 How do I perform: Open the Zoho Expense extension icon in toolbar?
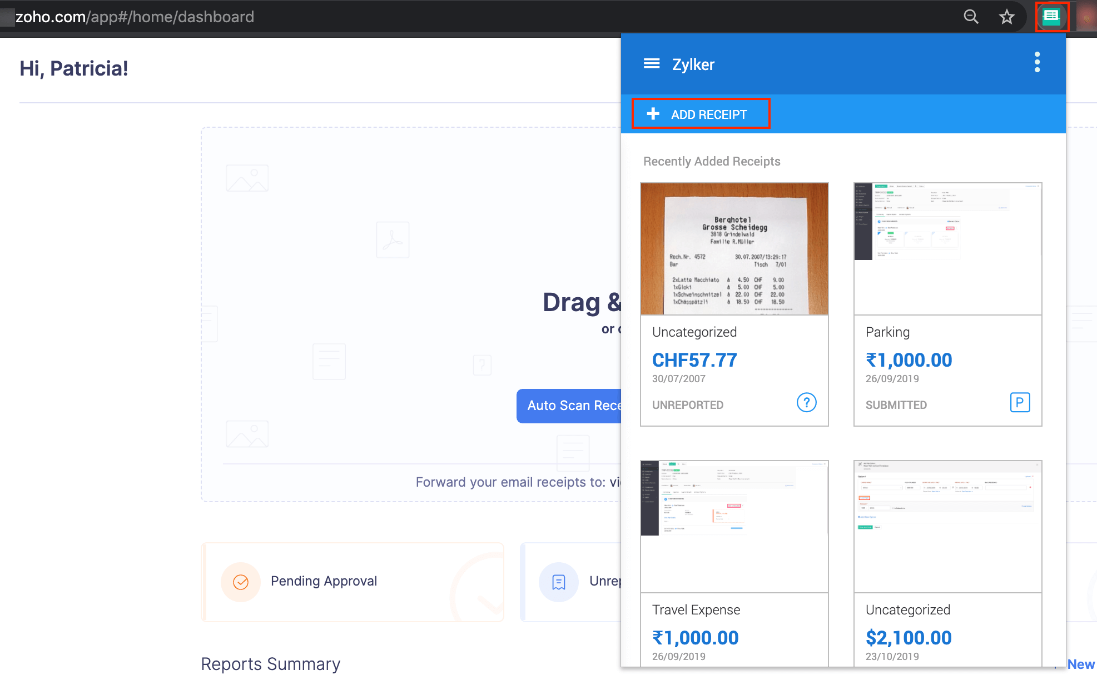click(1052, 17)
